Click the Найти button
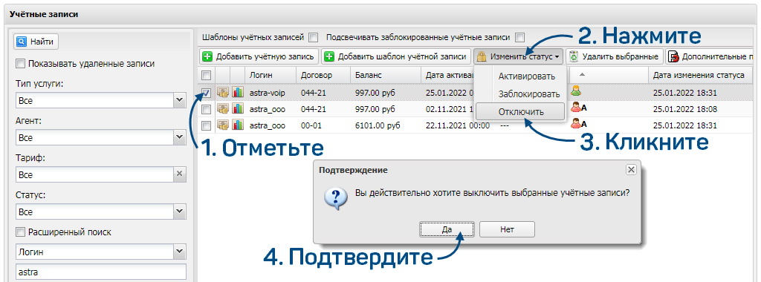Screen dimensions: 761x282 pyautogui.click(x=36, y=42)
